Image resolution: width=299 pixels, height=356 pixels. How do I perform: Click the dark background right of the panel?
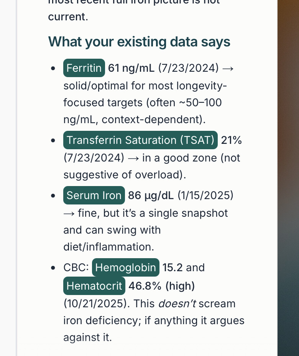[x=288, y=192]
